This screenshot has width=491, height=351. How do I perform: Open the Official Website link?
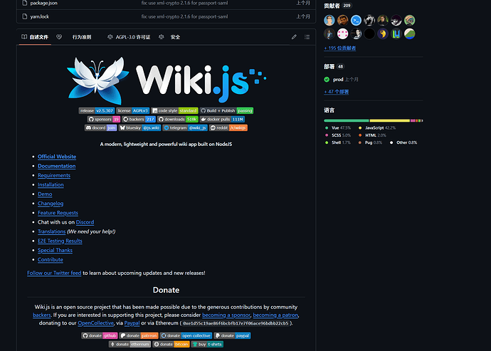57,157
